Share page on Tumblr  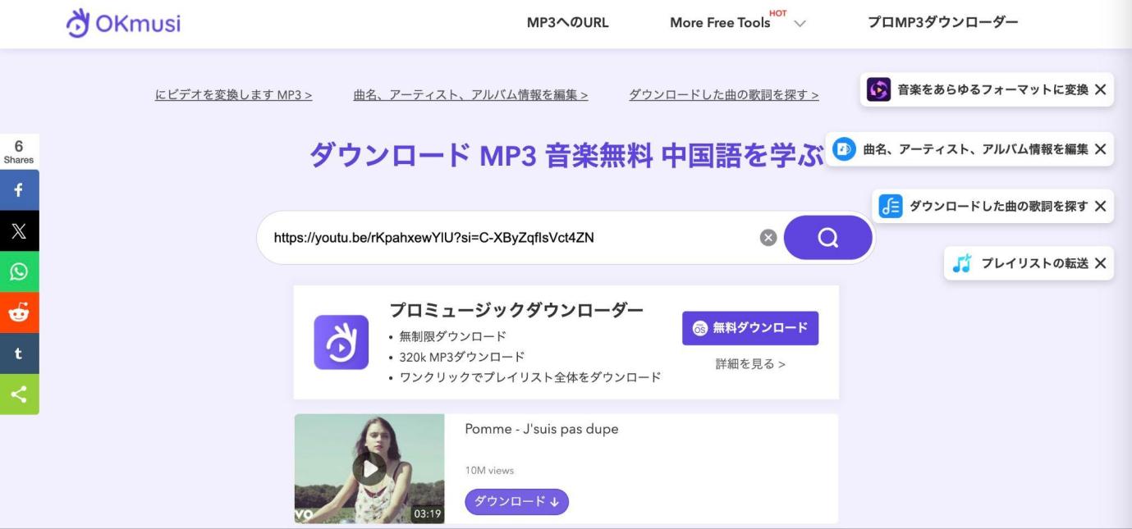point(19,354)
